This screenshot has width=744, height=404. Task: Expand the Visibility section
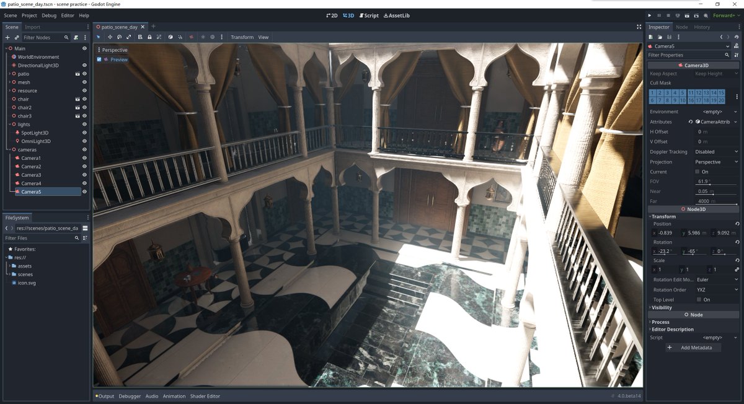coord(661,307)
